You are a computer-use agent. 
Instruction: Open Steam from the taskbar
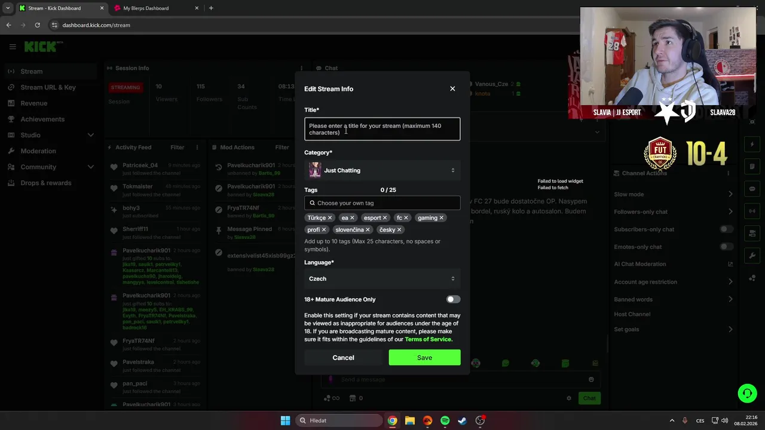coord(462,420)
